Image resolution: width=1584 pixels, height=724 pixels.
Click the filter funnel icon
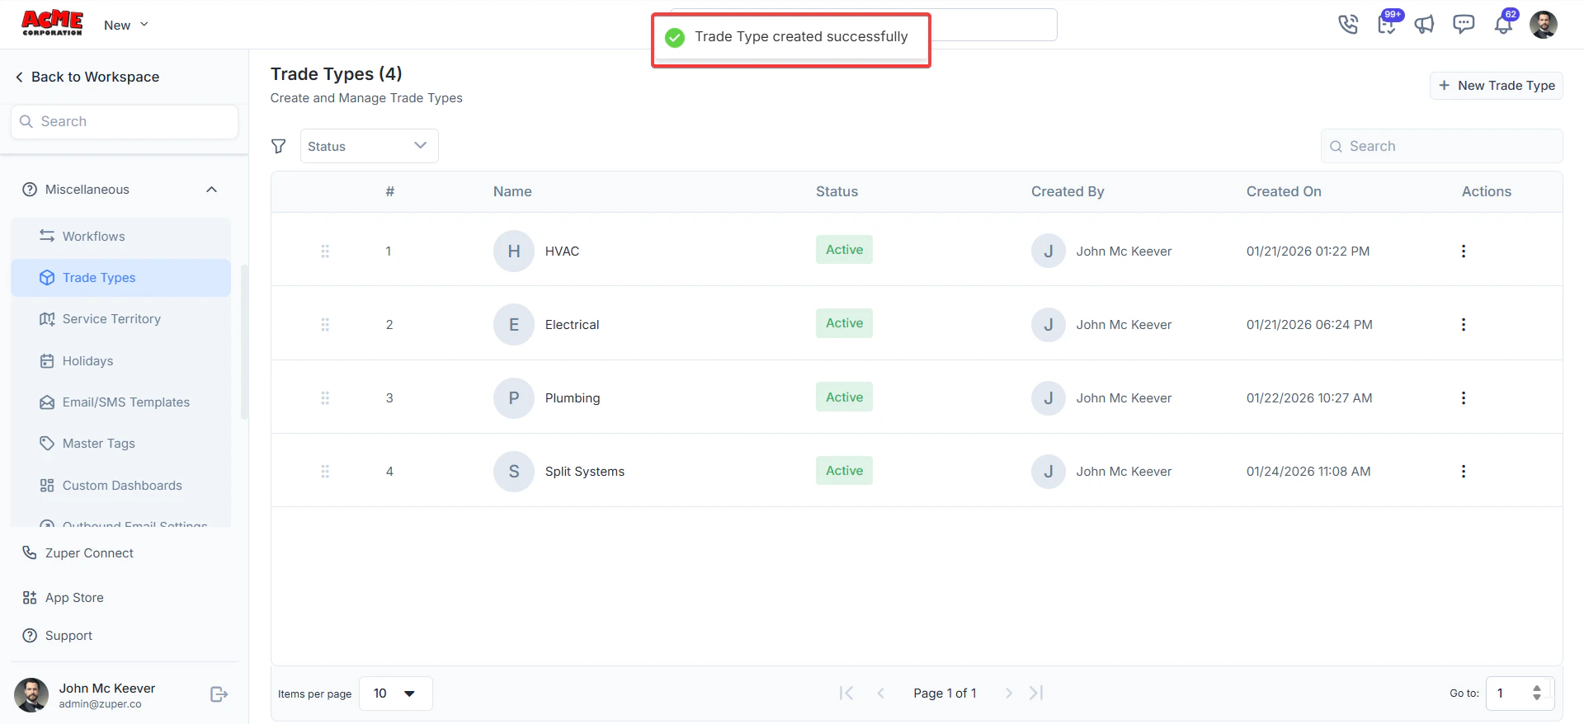coord(279,146)
